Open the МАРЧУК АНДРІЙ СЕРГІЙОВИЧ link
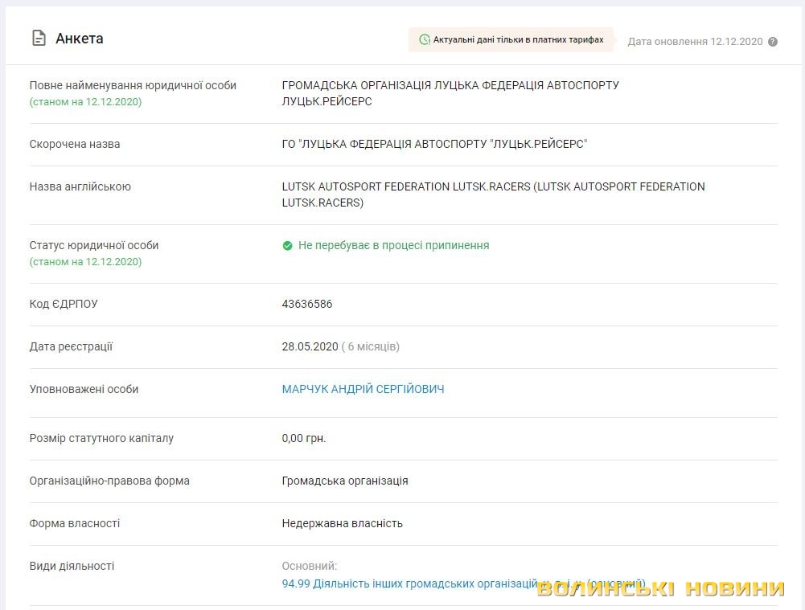 click(x=363, y=389)
